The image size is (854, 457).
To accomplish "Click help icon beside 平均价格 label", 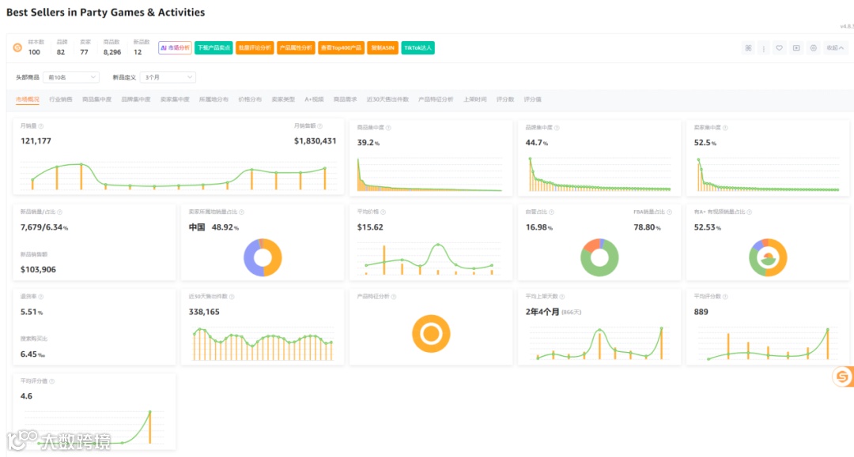I will point(383,212).
